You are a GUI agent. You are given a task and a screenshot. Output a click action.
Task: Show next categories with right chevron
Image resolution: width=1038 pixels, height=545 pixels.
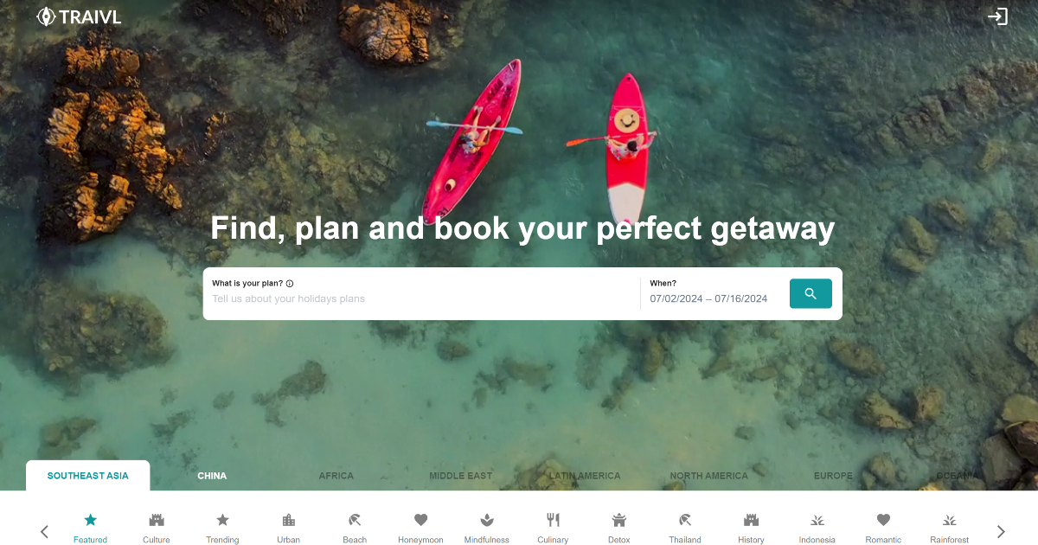coord(1001,531)
